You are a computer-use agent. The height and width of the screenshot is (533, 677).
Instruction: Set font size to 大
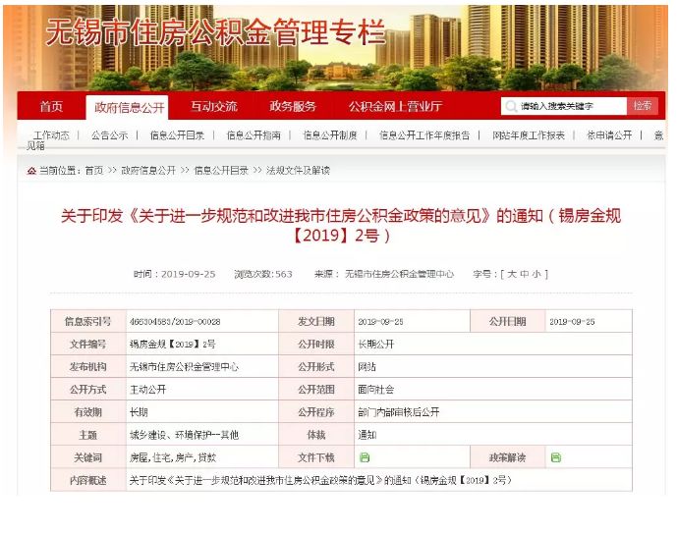pyautogui.click(x=512, y=274)
